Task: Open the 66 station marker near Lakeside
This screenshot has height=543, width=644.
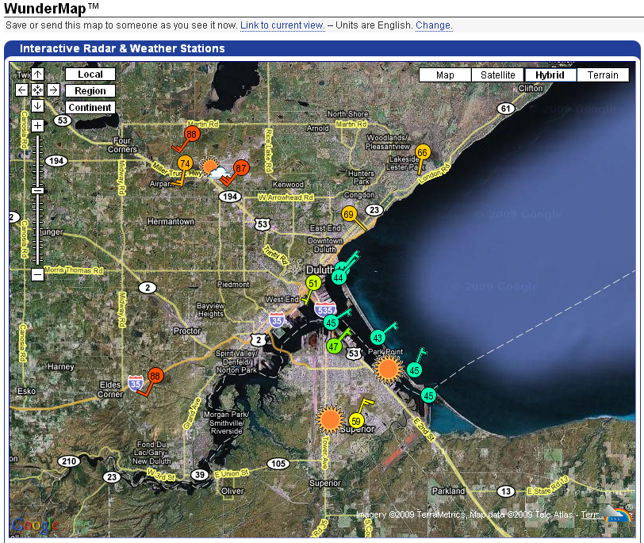Action: (422, 153)
